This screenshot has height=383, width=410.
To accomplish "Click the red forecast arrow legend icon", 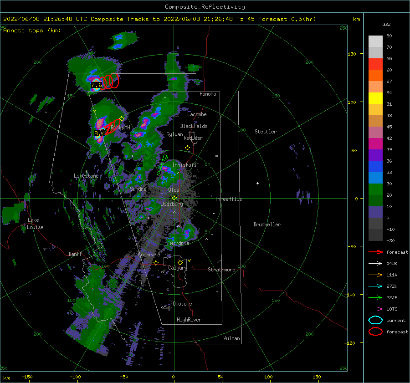I will tap(375, 252).
